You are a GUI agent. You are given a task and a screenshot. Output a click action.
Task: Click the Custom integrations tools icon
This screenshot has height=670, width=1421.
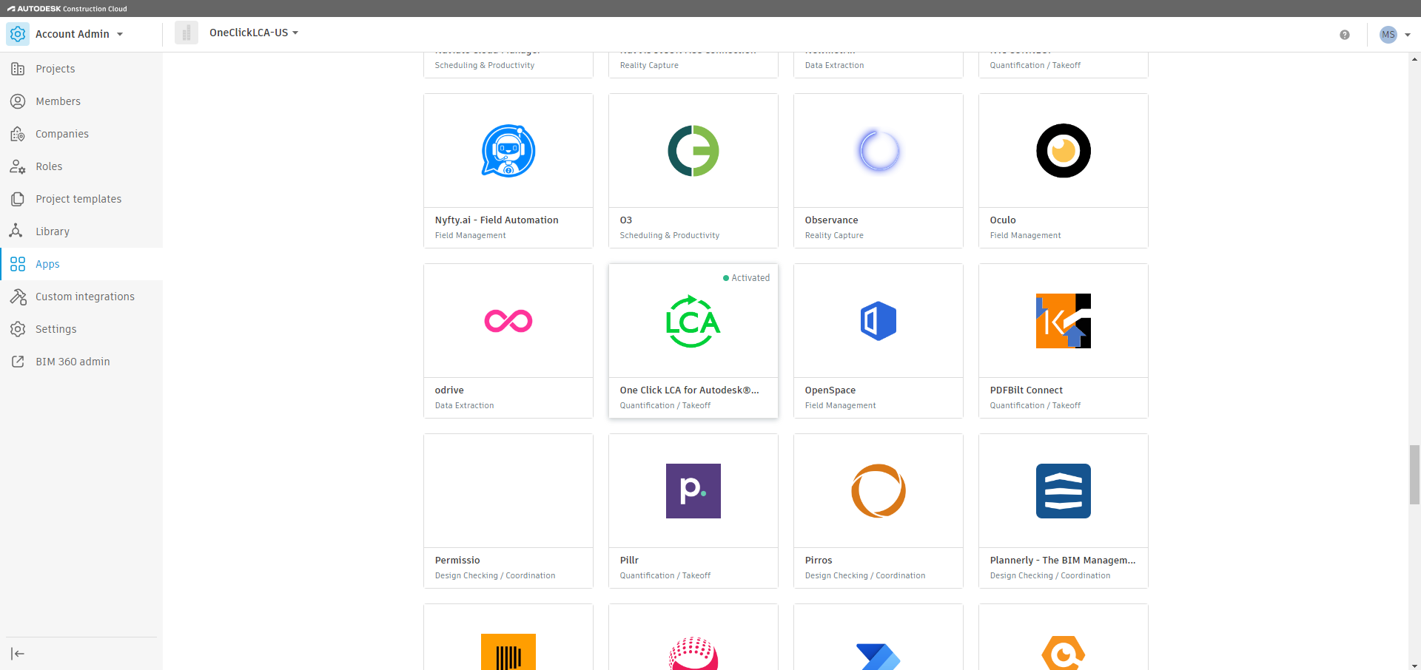18,297
